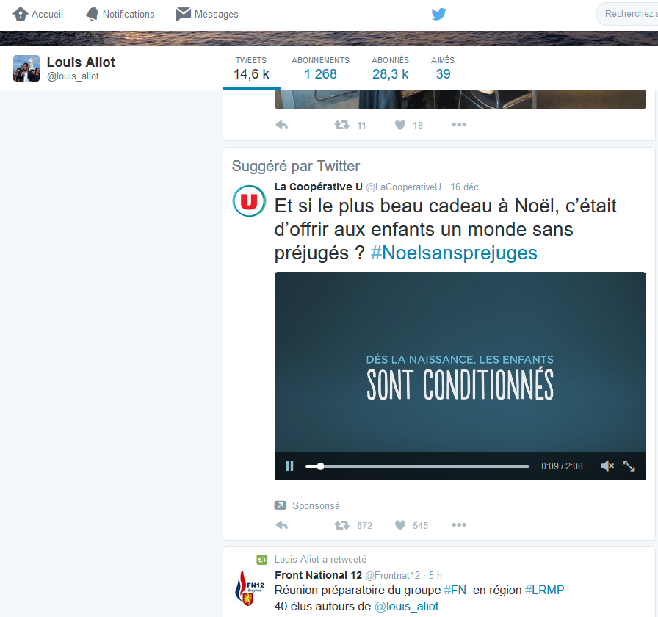
Task: Open the Notifications bell icon
Action: tap(92, 14)
